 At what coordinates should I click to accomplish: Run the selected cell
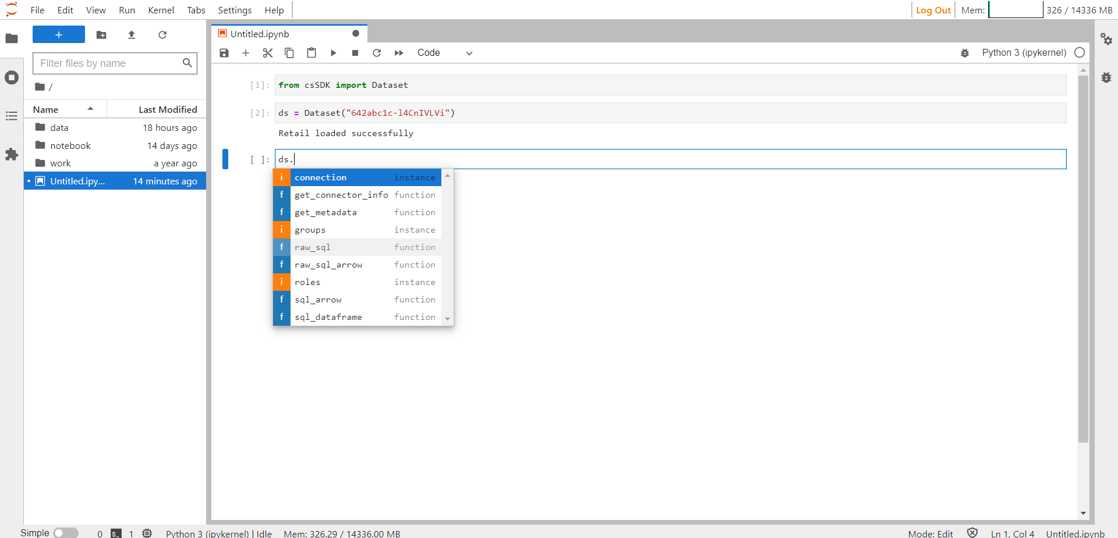(x=333, y=53)
